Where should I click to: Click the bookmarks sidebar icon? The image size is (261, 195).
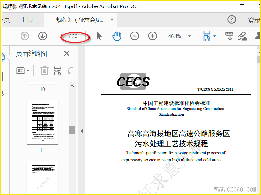point(2,76)
